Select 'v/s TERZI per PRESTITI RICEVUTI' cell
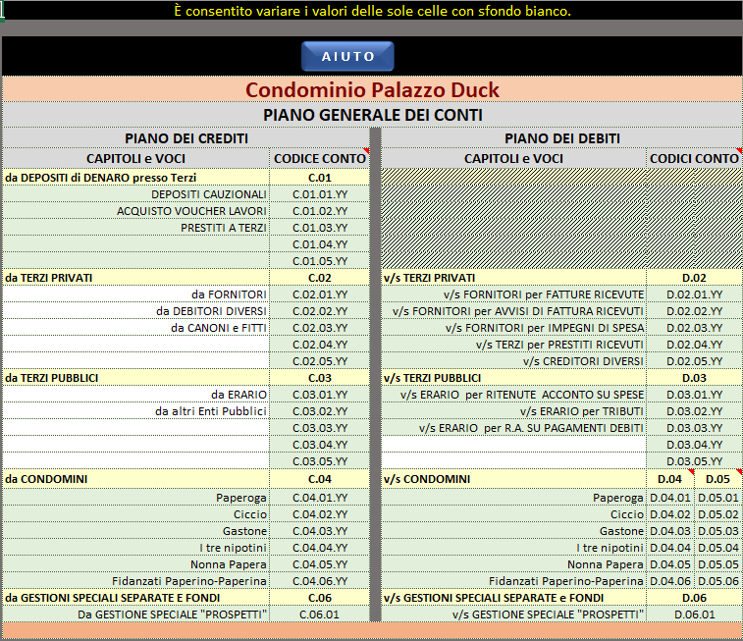 513,345
